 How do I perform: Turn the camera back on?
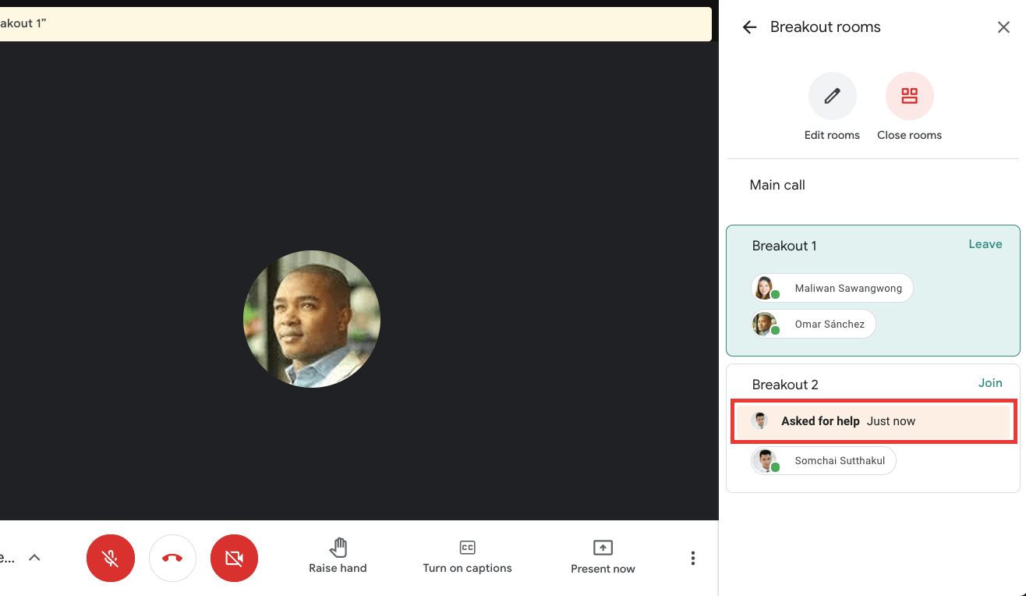click(x=234, y=558)
